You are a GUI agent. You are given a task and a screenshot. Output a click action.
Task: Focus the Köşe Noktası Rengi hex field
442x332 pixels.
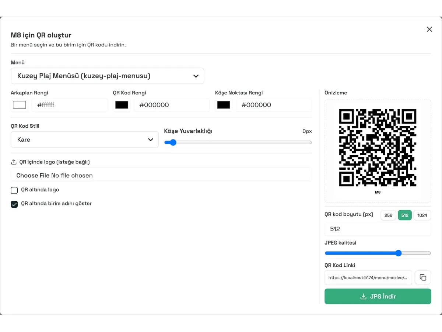click(274, 105)
